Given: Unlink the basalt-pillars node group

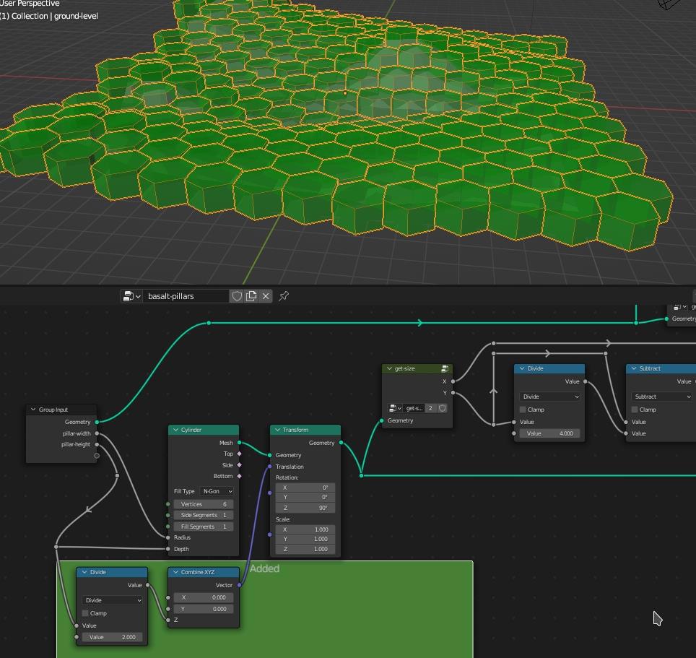Looking at the screenshot, I should (x=266, y=296).
